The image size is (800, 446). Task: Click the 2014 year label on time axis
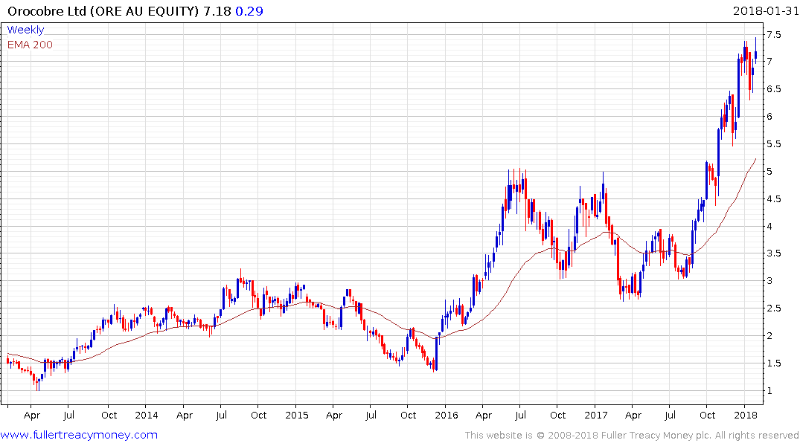tap(147, 415)
